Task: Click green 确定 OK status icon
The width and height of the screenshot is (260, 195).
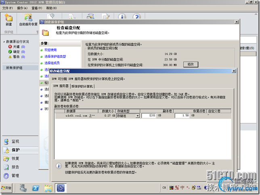Action: pyautogui.click(x=10, y=52)
